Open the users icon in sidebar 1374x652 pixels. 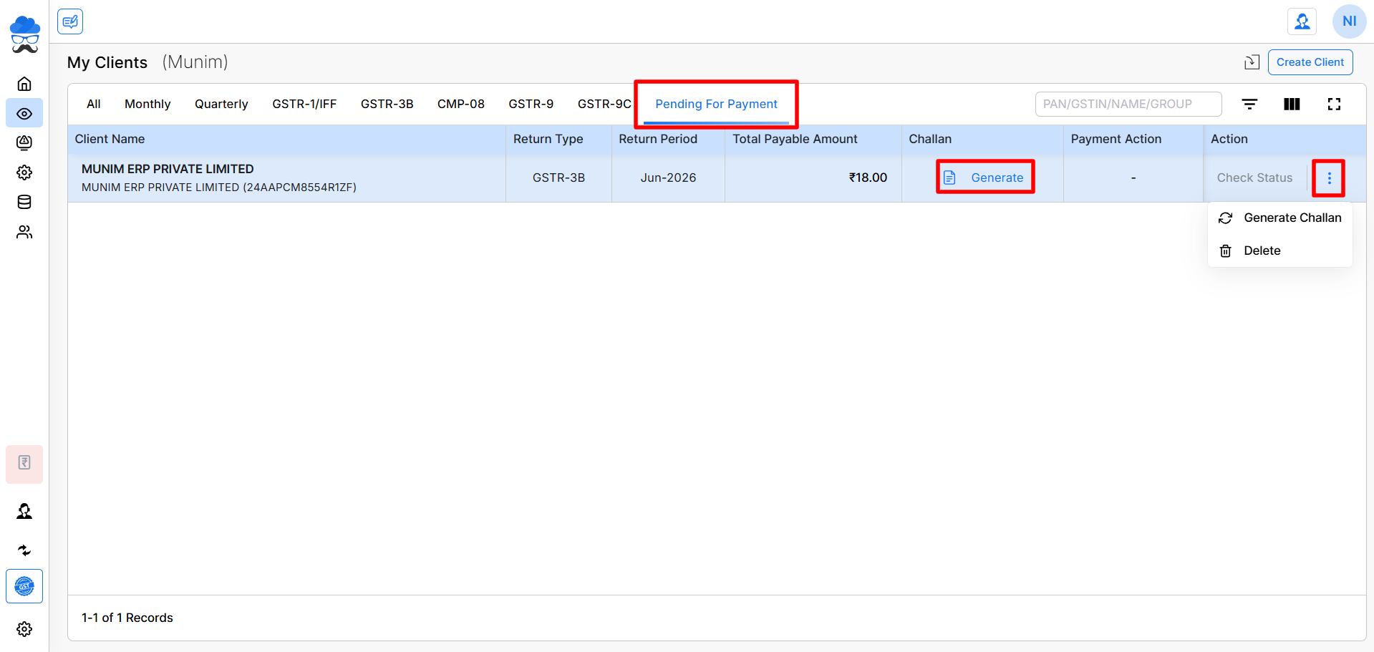click(x=24, y=232)
